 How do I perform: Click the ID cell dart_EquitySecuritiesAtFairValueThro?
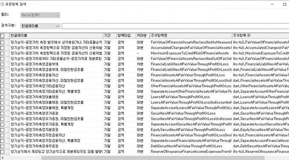(x=261, y=130)
